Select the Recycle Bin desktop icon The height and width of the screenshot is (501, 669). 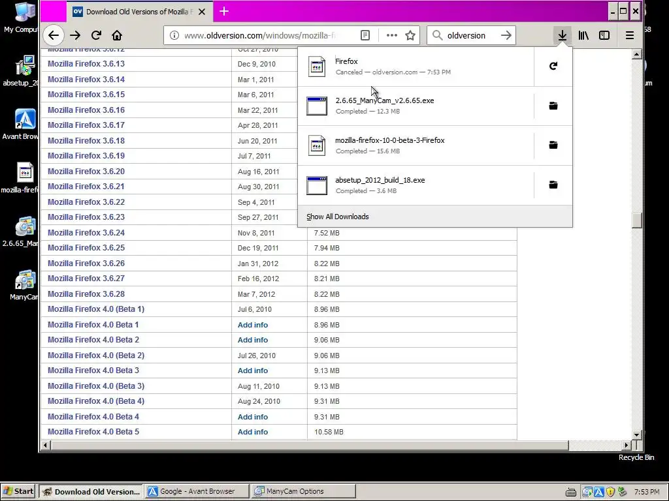636,457
